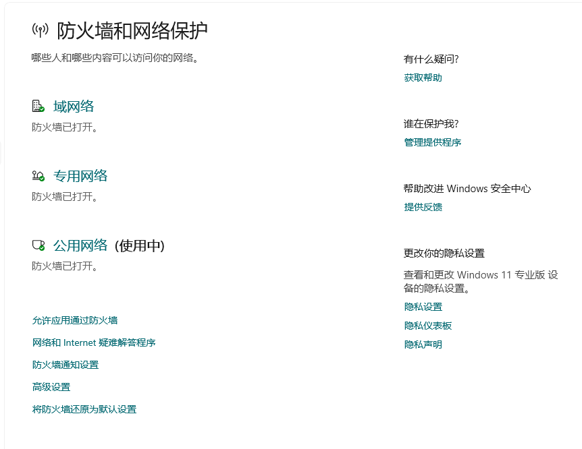Open 网络和 Internet 疑难解答程序
The height and width of the screenshot is (449, 582).
tap(93, 342)
